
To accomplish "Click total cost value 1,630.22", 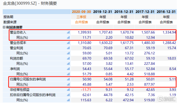I will (106, 43).
